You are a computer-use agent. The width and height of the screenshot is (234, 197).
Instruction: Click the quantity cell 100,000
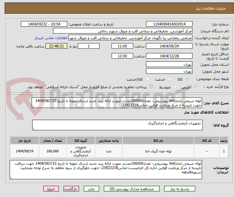52,151
